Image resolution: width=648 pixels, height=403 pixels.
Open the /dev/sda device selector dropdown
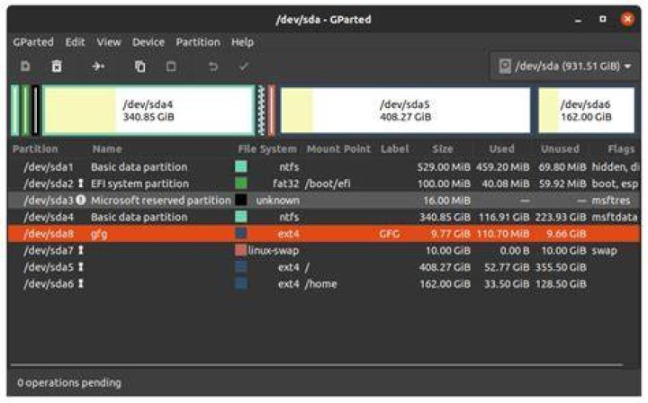click(x=565, y=66)
